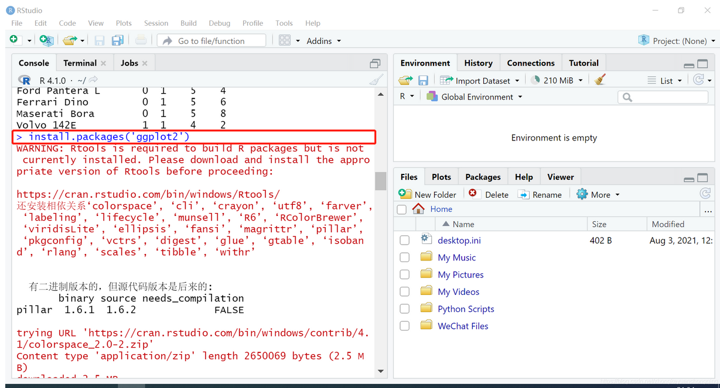Switch to the Terminal tab

click(80, 63)
